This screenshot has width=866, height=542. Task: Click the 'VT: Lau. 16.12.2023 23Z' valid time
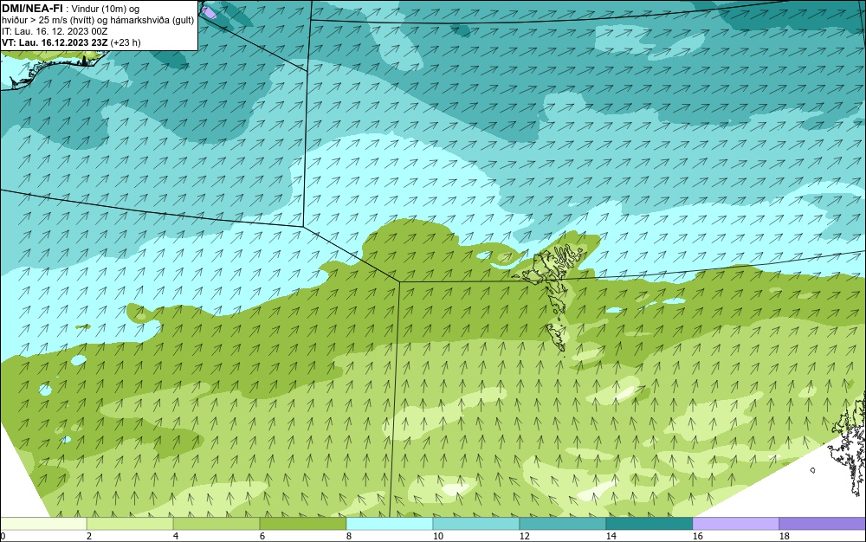pos(55,42)
